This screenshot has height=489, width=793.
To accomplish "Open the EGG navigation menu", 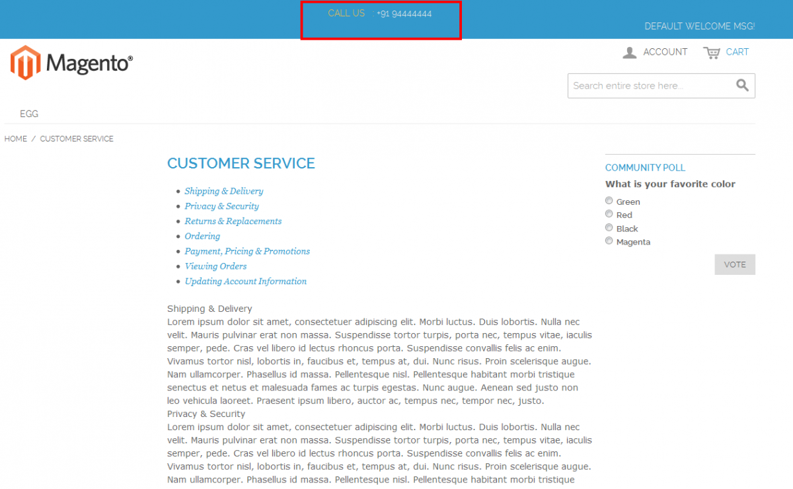I will point(29,114).
